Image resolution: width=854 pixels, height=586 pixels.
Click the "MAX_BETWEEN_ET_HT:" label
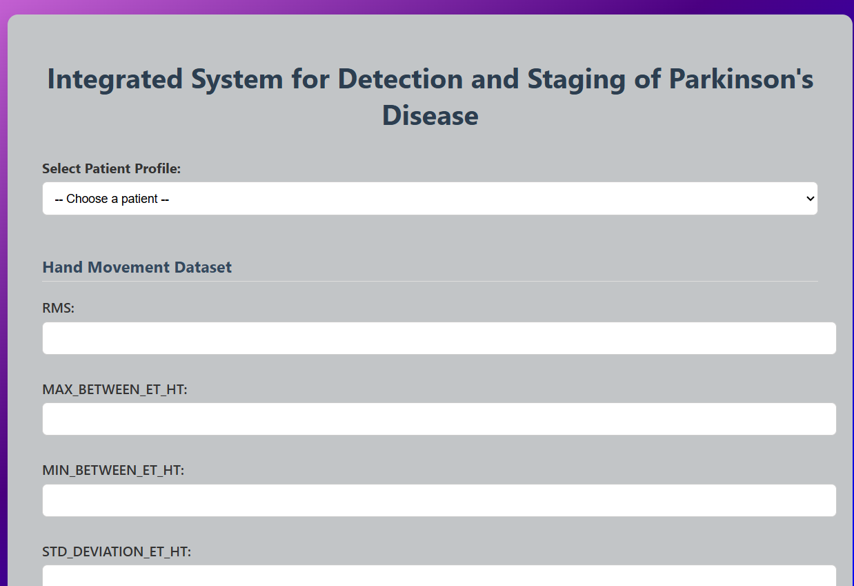pyautogui.click(x=115, y=389)
